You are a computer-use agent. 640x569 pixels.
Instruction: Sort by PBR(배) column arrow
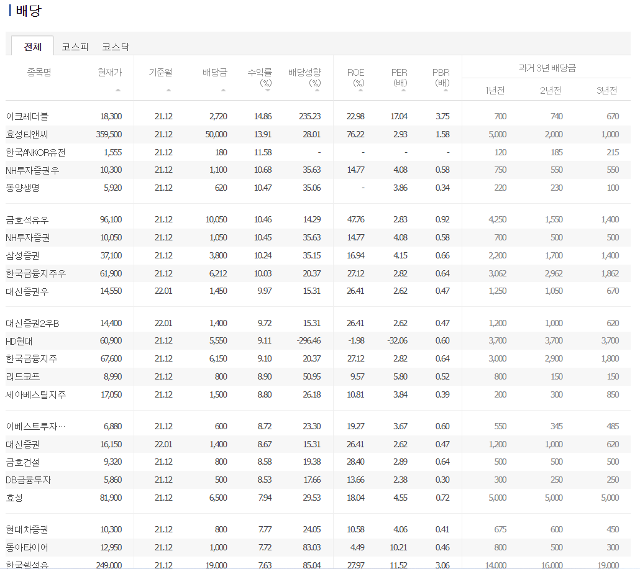446,90
